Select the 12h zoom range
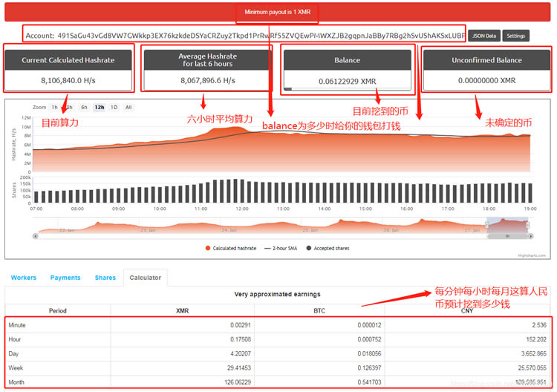The height and width of the screenshot is (392, 557). pos(99,107)
